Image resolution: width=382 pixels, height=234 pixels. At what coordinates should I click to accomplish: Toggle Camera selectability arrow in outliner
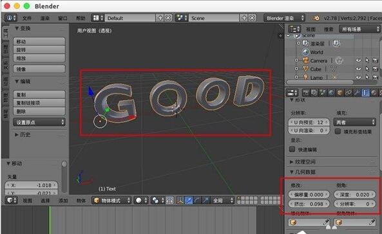tap(367, 60)
